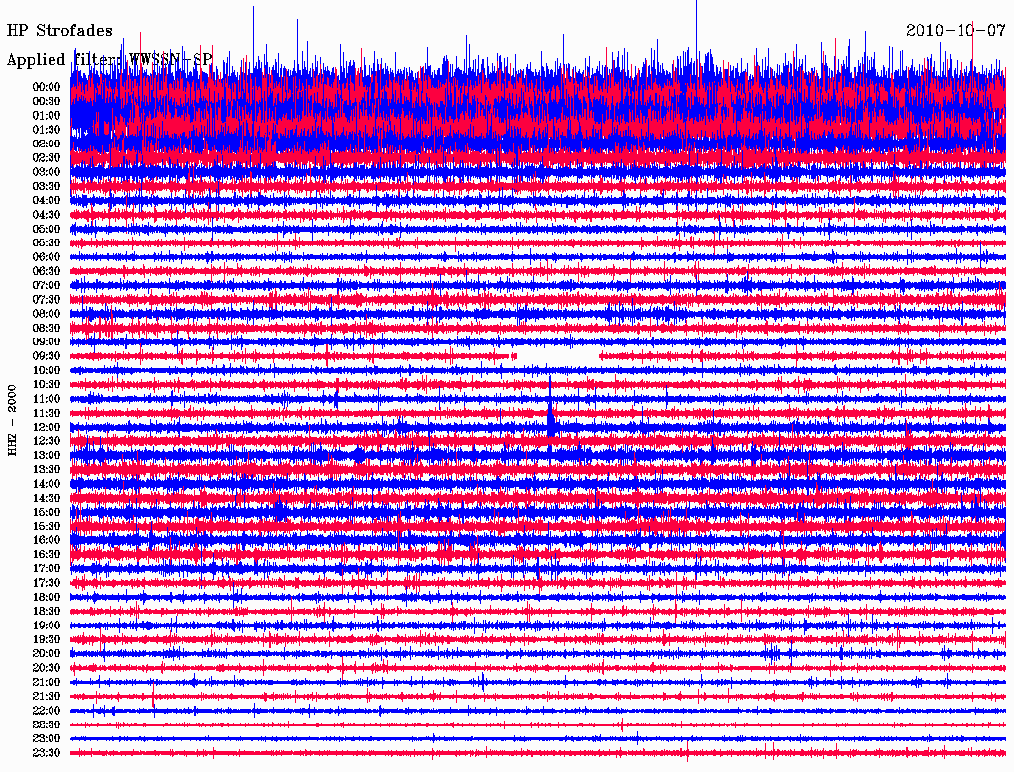Click the date label '2010-10-07'

click(956, 31)
